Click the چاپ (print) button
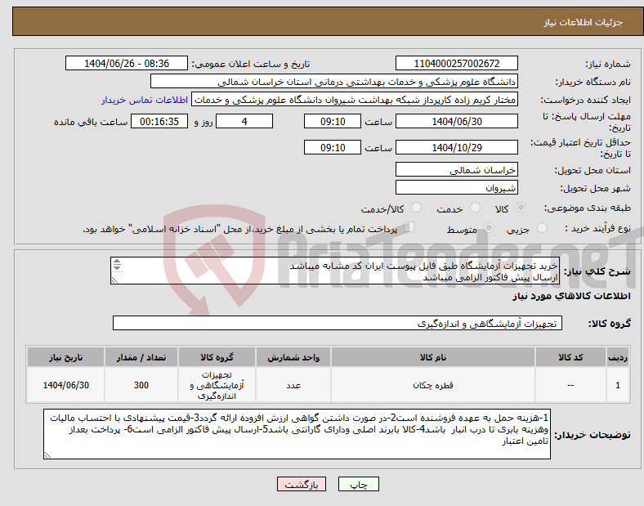This screenshot has height=506, width=644. coord(358,484)
